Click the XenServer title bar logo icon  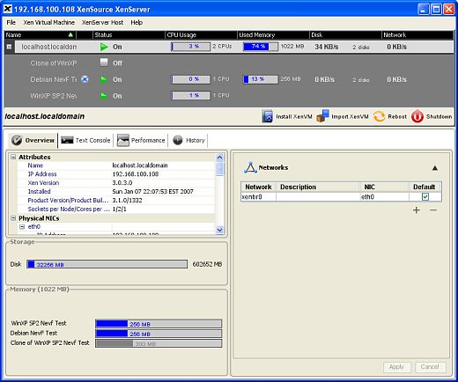tap(8, 9)
